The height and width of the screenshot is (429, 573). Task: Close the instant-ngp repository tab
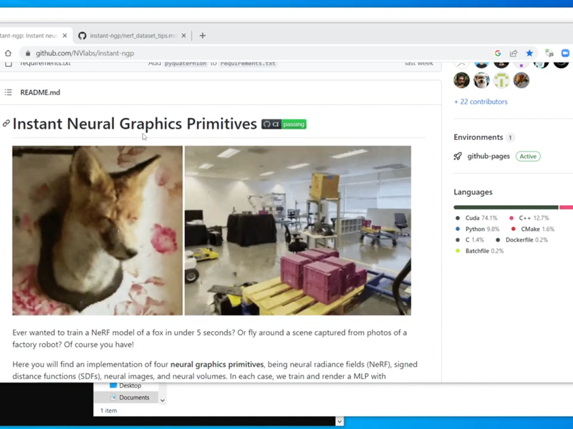coord(64,35)
